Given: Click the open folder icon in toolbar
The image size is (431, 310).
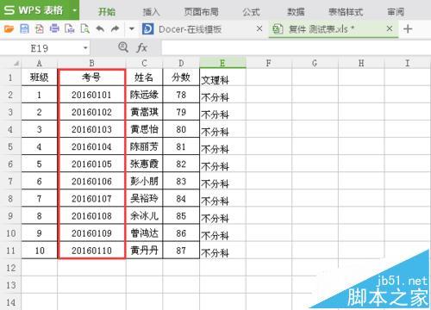Looking at the screenshot, I should click(9, 28).
